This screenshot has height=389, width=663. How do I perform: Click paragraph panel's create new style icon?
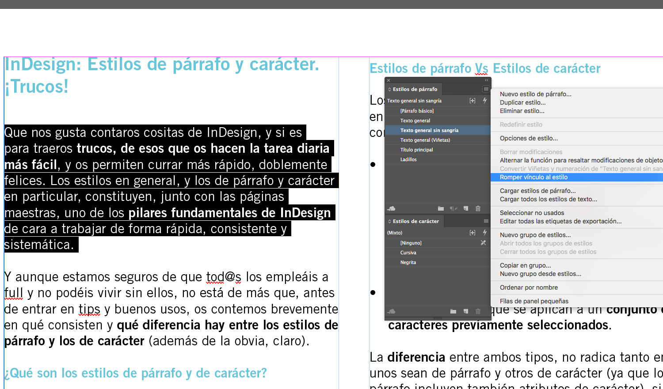point(466,208)
